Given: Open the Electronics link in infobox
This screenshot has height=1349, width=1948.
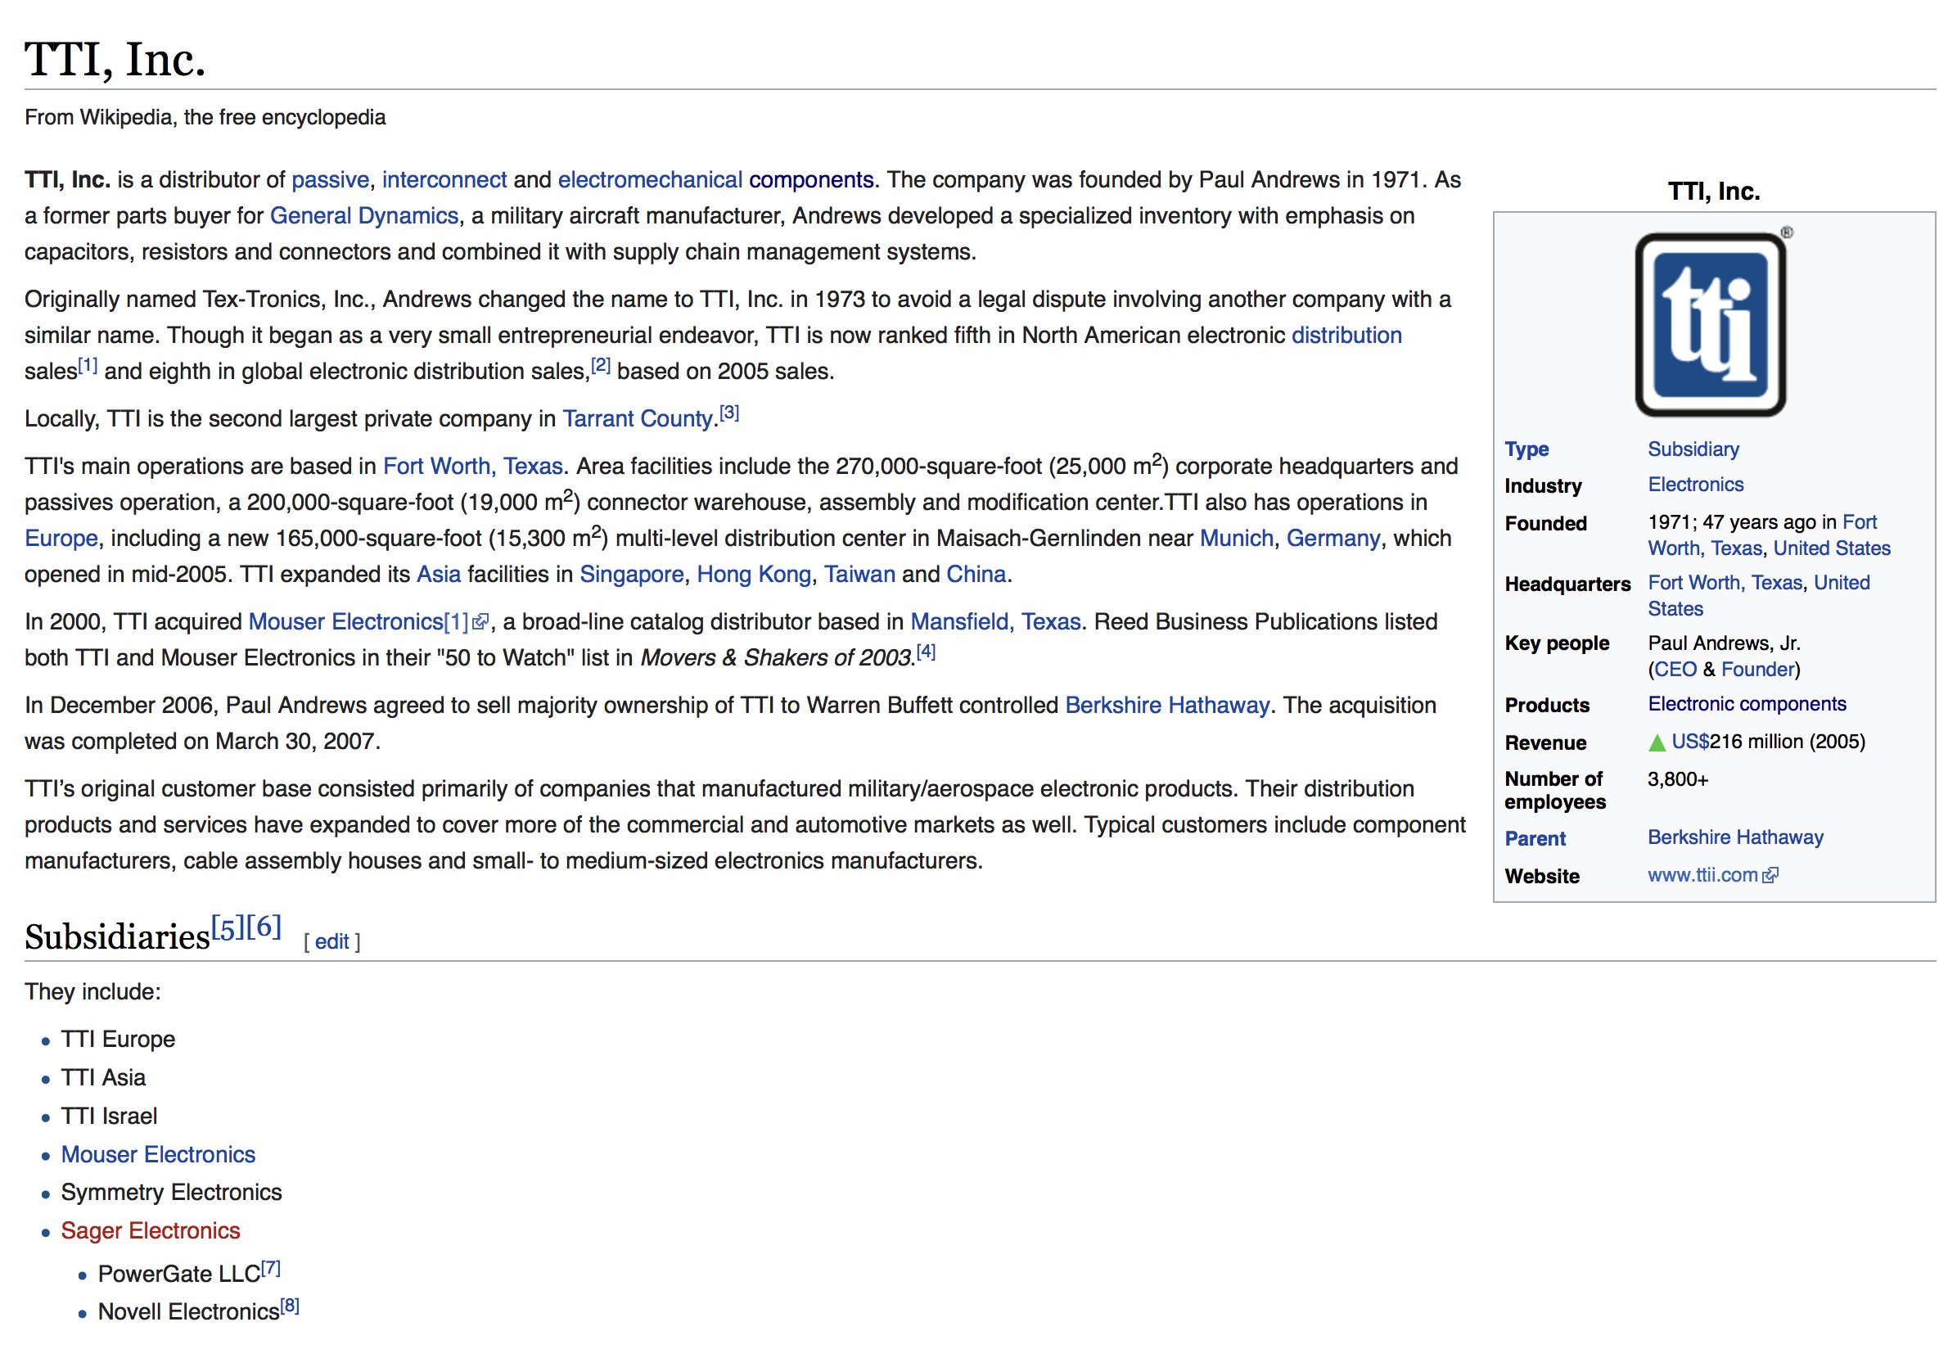Looking at the screenshot, I should 1696,485.
